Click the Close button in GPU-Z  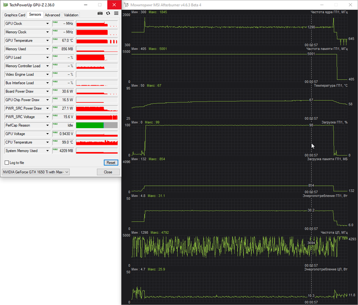click(108, 172)
